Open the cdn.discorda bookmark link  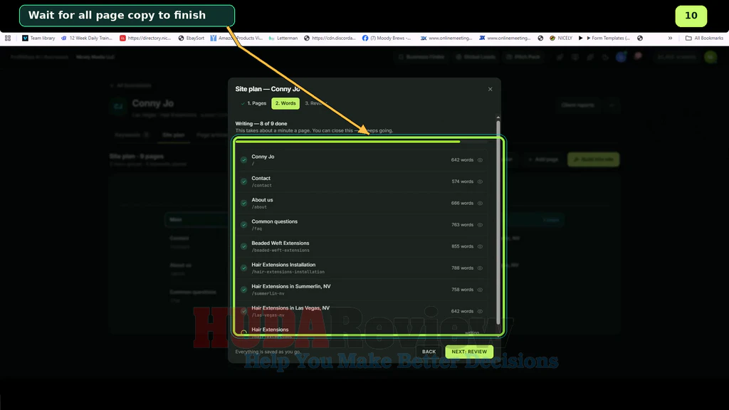[x=330, y=38]
